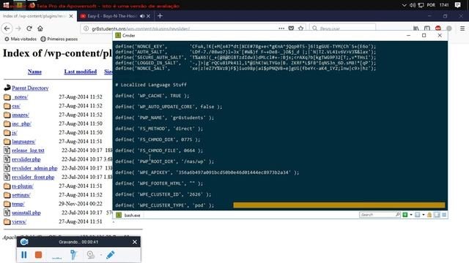
Task: Click the Cmder title bar icon
Action: [118, 36]
